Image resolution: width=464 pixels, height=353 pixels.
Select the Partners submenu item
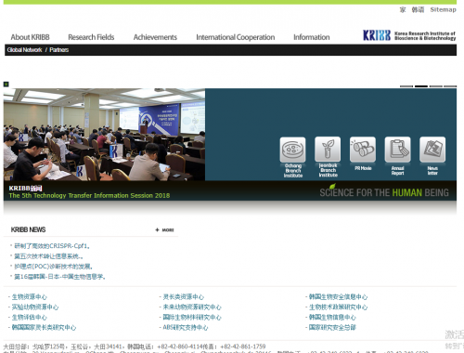[x=58, y=50]
